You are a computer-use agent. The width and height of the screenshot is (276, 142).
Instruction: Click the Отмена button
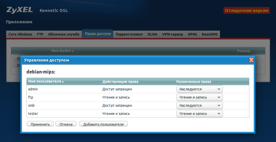(66, 124)
